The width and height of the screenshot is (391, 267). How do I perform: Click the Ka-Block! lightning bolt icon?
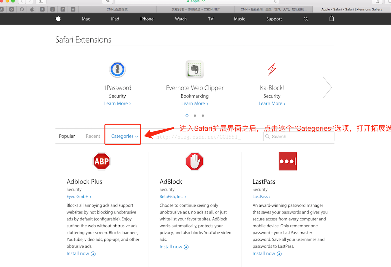(272, 69)
